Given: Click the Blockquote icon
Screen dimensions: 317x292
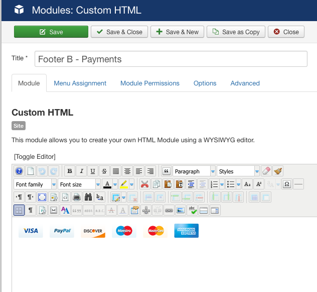Looking at the screenshot, I should (x=167, y=171).
